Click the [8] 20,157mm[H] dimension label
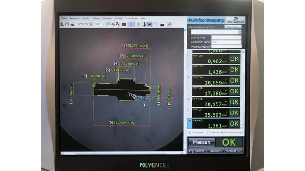Viewport: 305px width, 171px height. point(135,46)
